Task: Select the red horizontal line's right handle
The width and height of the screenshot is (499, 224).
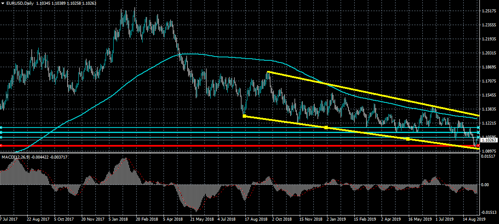Action: click(479, 146)
